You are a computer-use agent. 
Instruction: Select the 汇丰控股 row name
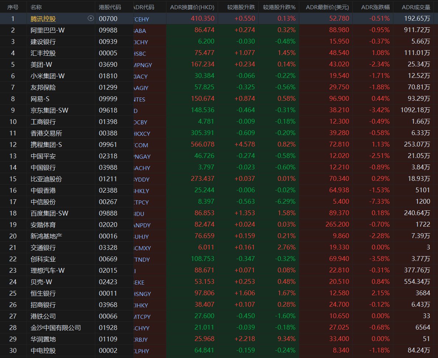pos(43,53)
